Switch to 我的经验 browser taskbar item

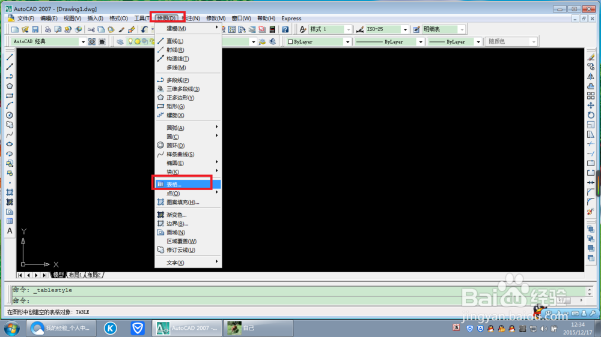click(61, 328)
